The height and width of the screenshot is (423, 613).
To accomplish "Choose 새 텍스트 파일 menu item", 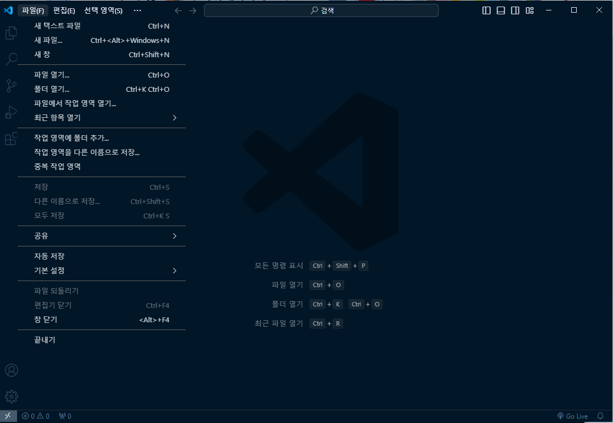I will tap(102, 26).
